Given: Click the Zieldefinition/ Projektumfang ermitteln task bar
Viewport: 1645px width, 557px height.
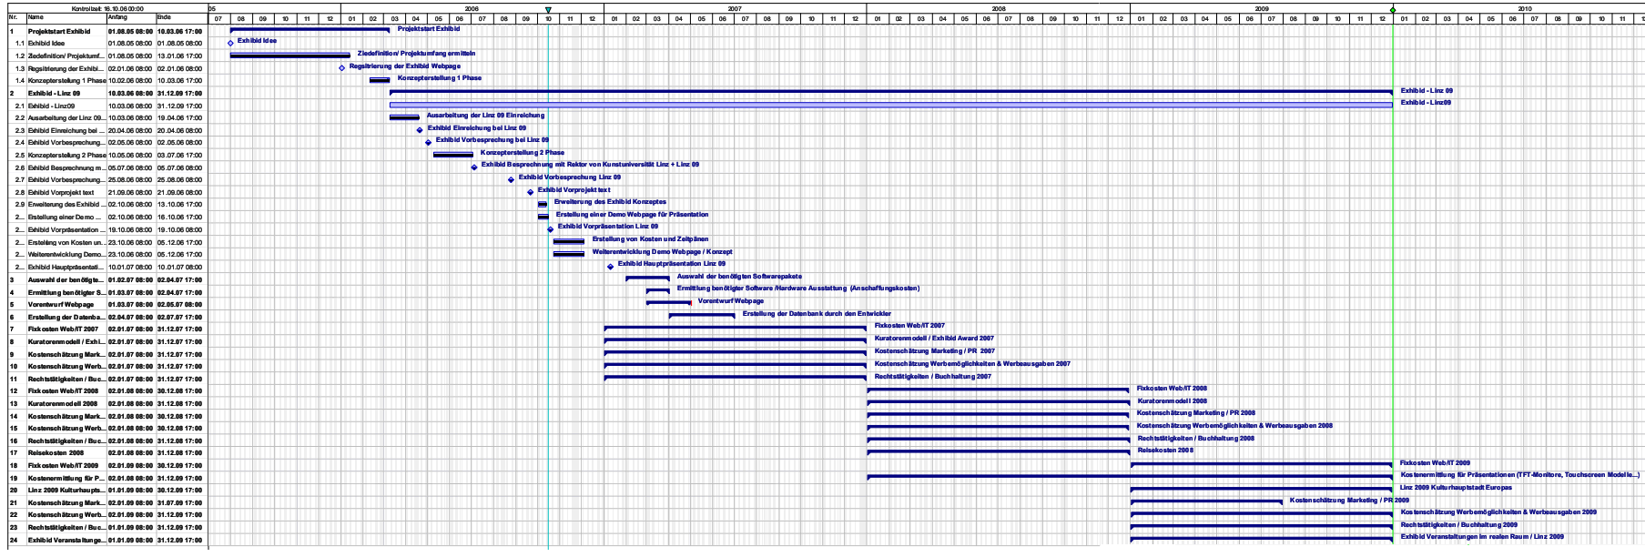Looking at the screenshot, I should tap(290, 56).
